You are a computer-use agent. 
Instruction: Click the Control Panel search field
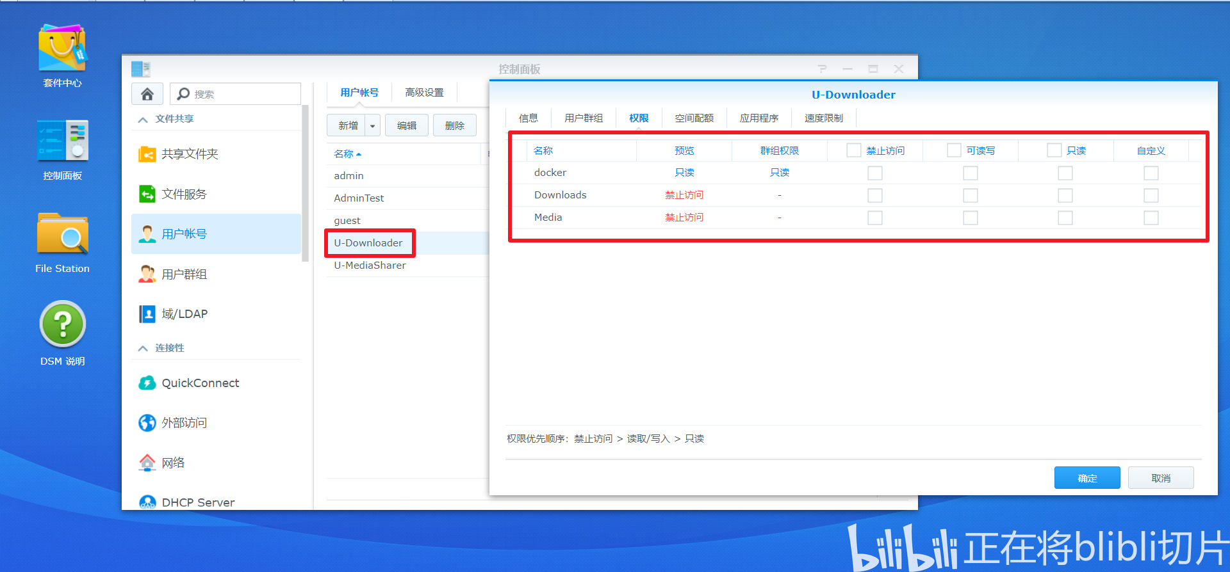pos(236,94)
